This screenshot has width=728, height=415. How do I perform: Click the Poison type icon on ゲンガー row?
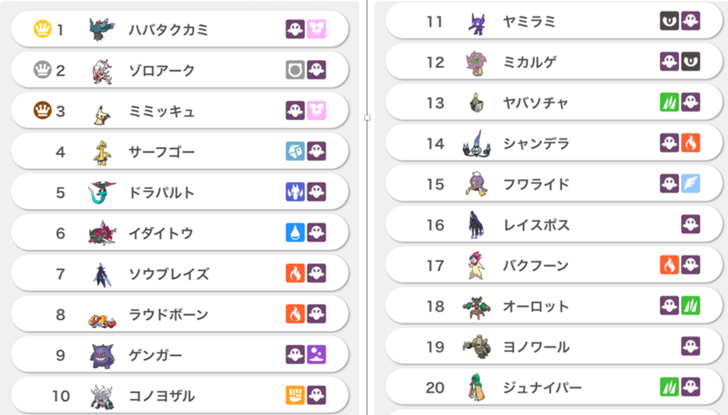pyautogui.click(x=317, y=354)
